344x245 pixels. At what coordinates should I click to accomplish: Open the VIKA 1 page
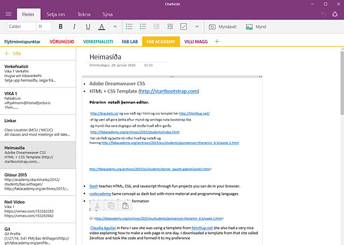pyautogui.click(x=38, y=101)
